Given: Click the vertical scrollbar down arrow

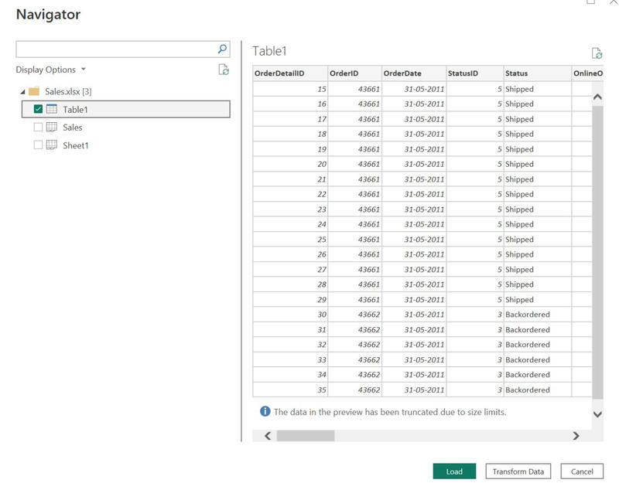Looking at the screenshot, I should tap(597, 414).
